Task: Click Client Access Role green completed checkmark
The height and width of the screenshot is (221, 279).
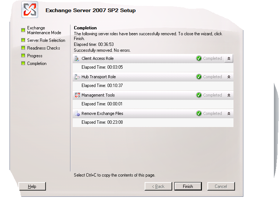Action: [199, 58]
